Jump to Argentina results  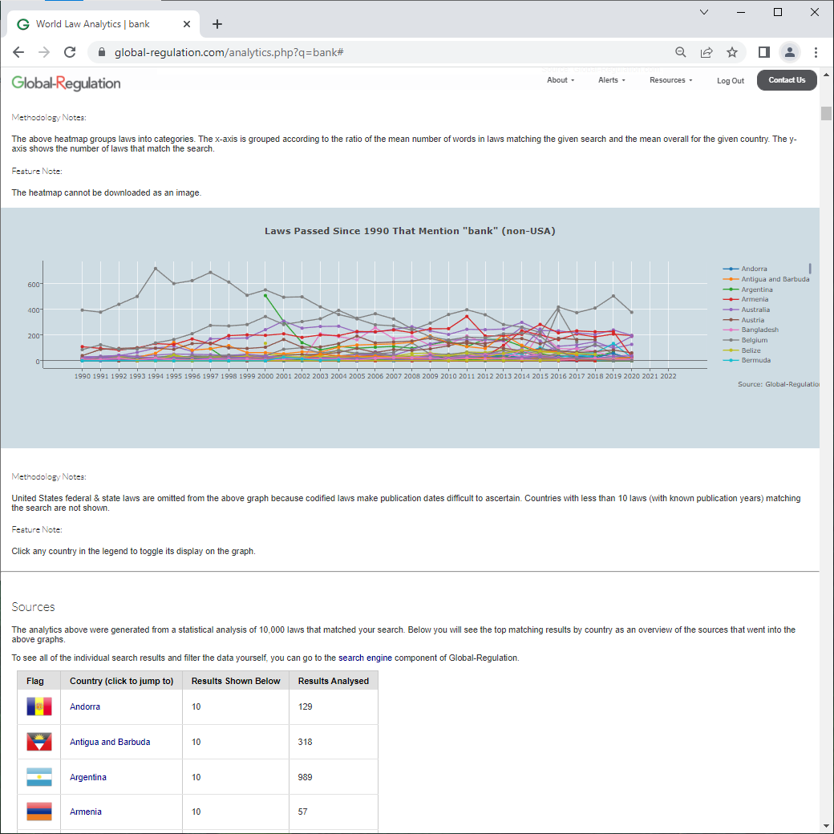coord(88,777)
